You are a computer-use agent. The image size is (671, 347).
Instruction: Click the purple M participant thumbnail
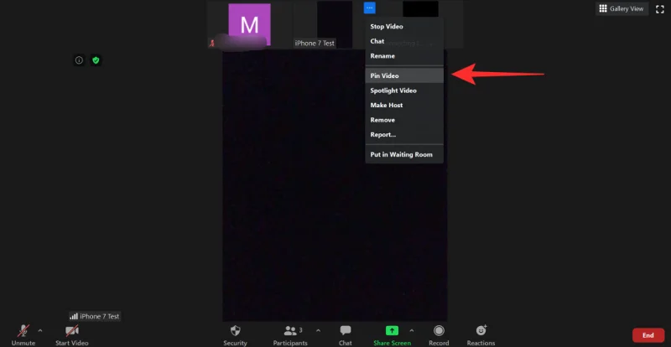point(249,24)
